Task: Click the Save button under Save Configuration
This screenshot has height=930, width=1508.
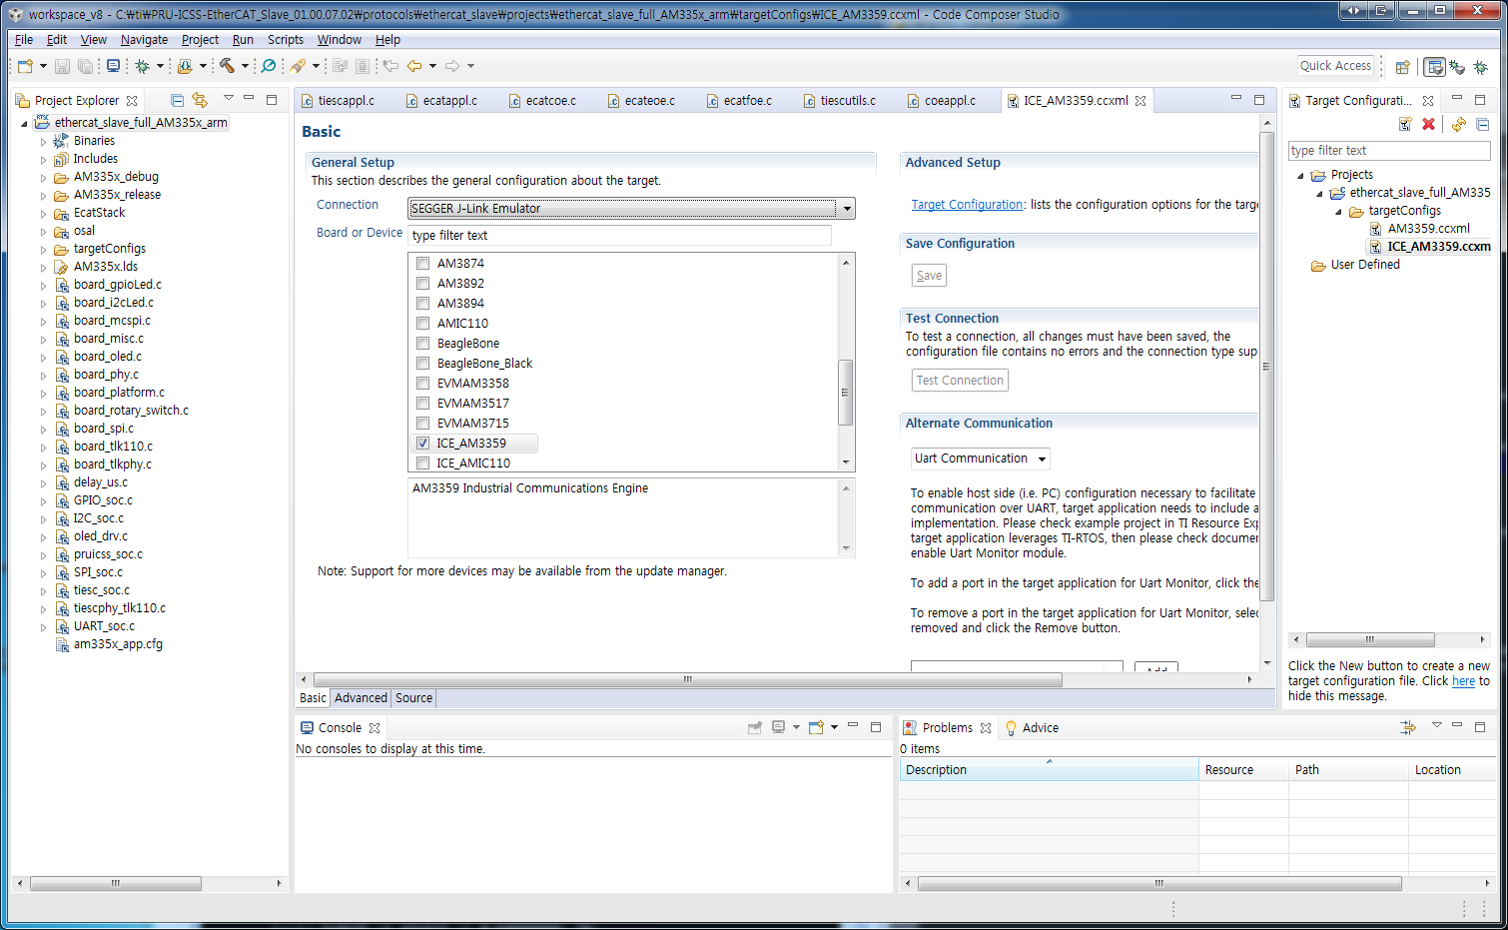Action: (x=928, y=274)
